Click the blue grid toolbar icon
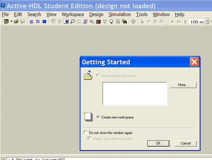 [x=44, y=22]
